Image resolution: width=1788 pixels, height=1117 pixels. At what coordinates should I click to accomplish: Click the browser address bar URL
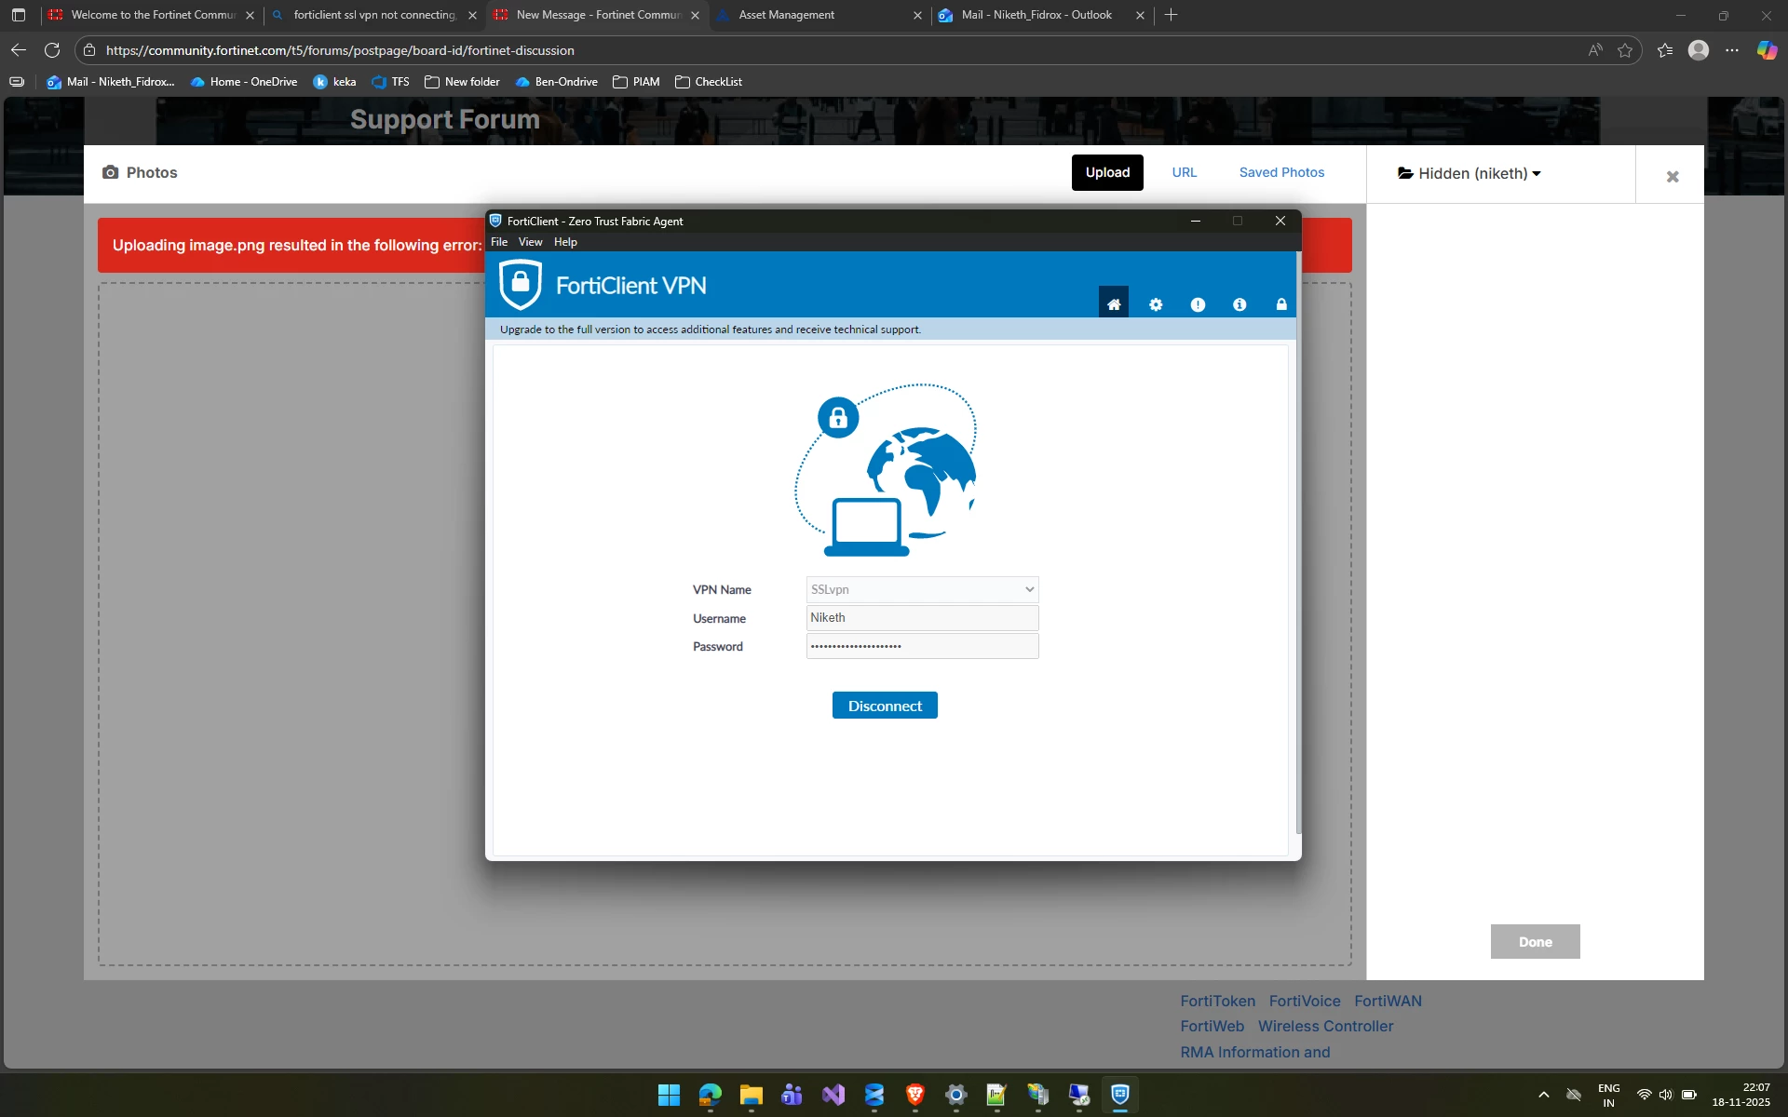point(340,50)
